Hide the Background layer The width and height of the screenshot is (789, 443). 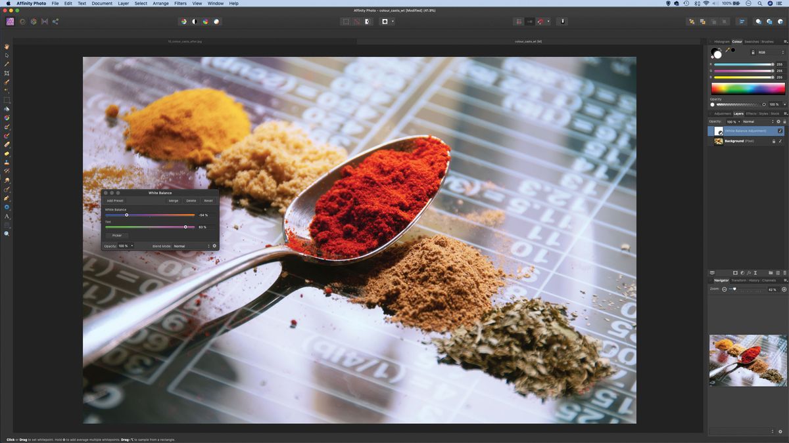pyautogui.click(x=779, y=140)
